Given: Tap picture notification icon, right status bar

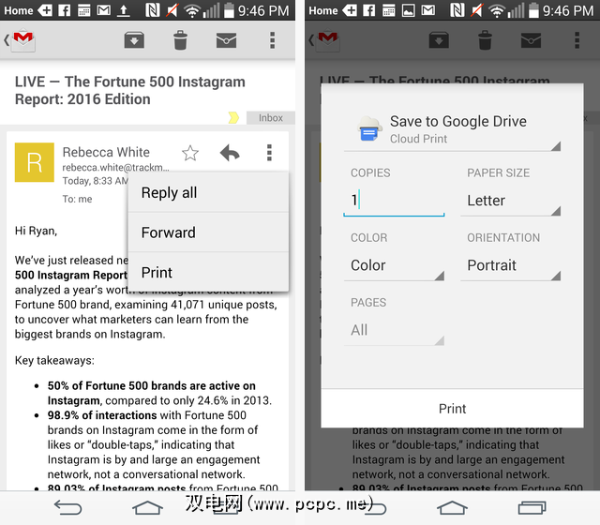Looking at the screenshot, I should [409, 10].
